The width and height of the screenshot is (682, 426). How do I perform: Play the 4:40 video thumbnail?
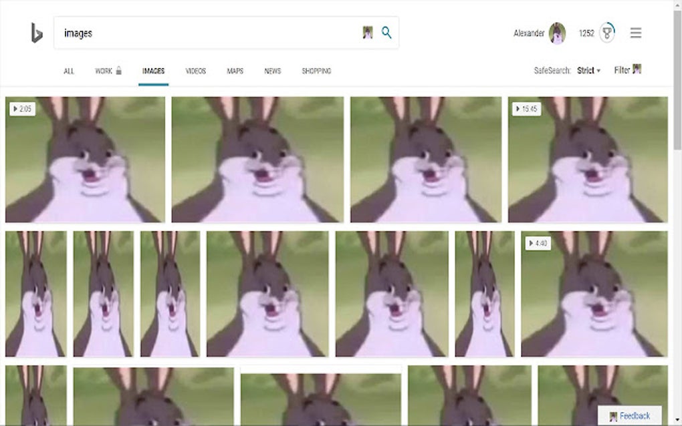click(x=540, y=243)
